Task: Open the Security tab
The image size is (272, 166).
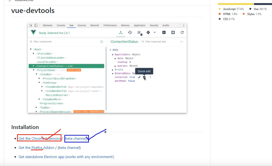Action: tap(154, 25)
